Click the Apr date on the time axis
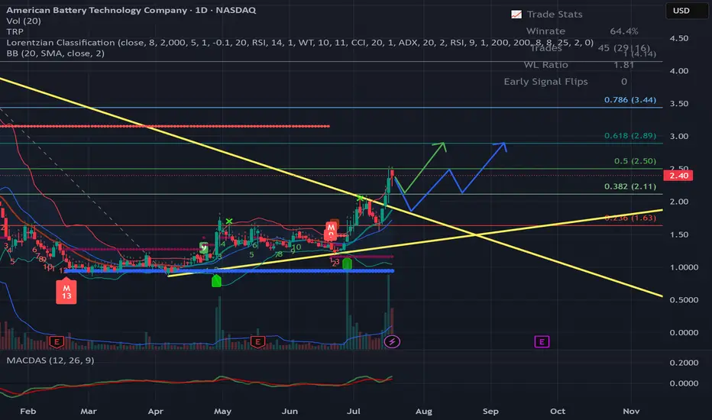 click(156, 412)
